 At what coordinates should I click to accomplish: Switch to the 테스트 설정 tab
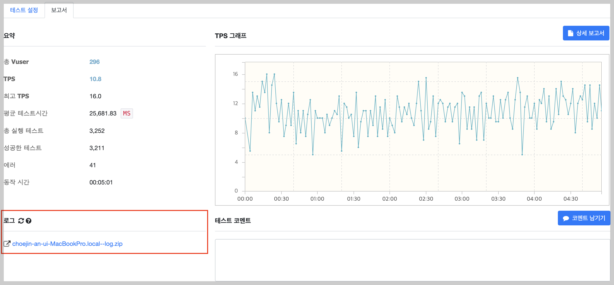(x=24, y=10)
